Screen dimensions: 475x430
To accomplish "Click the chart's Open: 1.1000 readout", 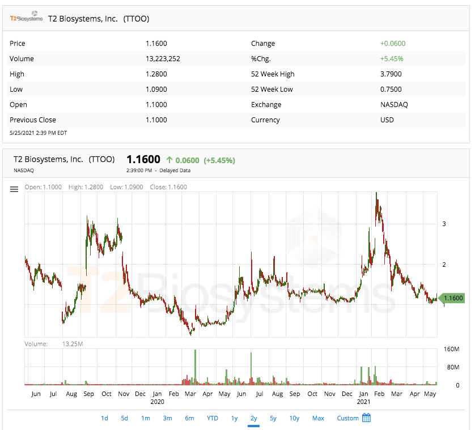I will tap(43, 187).
